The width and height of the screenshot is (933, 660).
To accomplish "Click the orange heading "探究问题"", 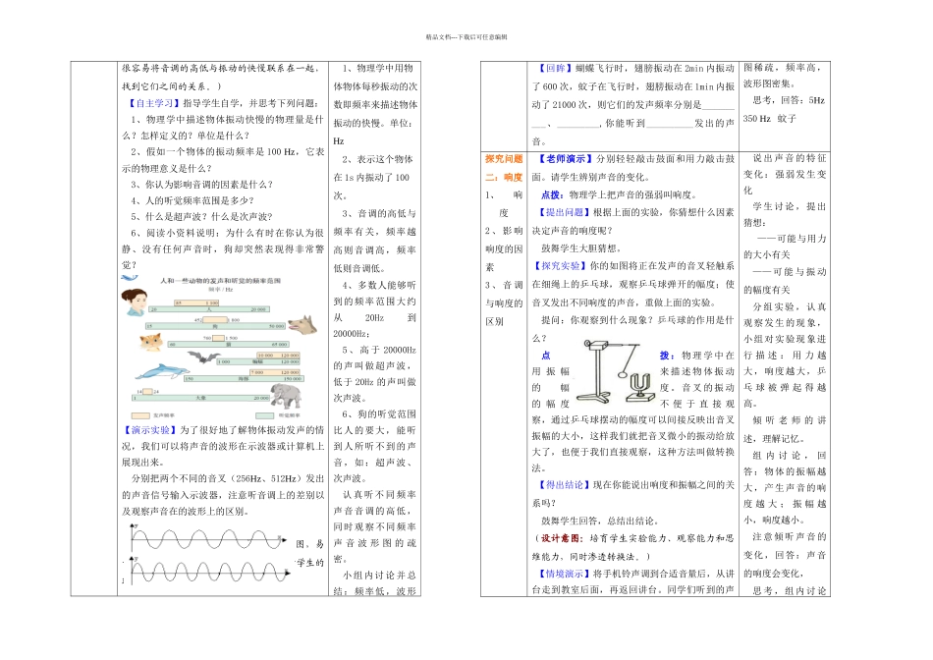I will 504,159.
